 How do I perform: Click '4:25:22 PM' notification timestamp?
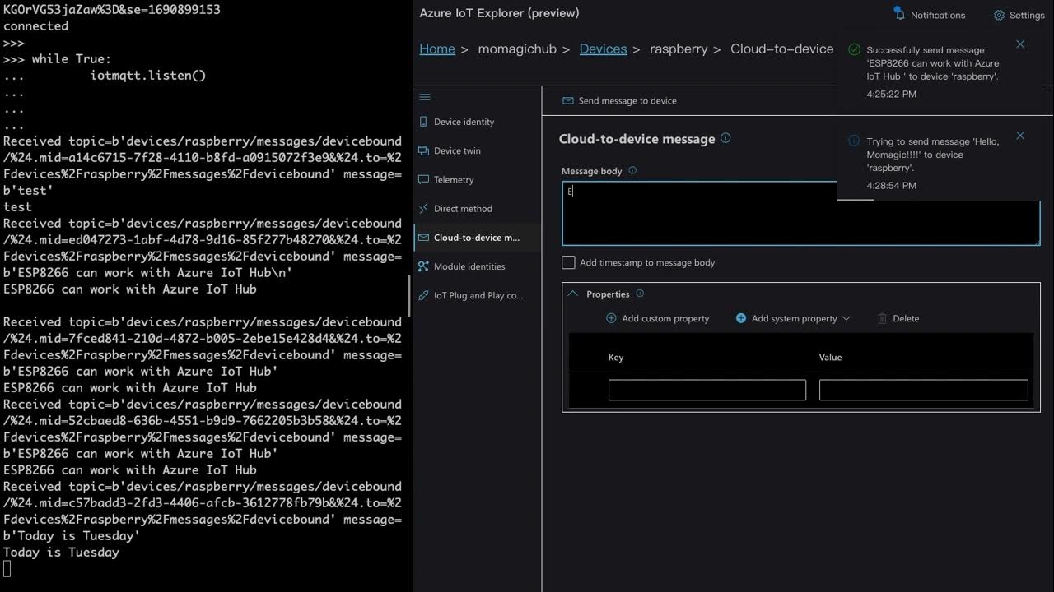pos(892,94)
